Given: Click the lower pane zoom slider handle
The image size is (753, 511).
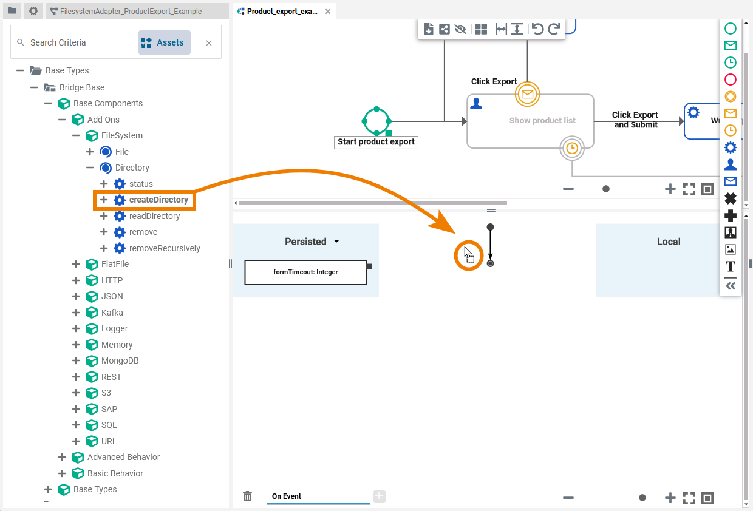Looking at the screenshot, I should click(642, 498).
